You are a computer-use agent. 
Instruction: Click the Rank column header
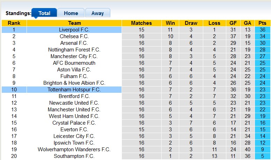click(x=14, y=23)
